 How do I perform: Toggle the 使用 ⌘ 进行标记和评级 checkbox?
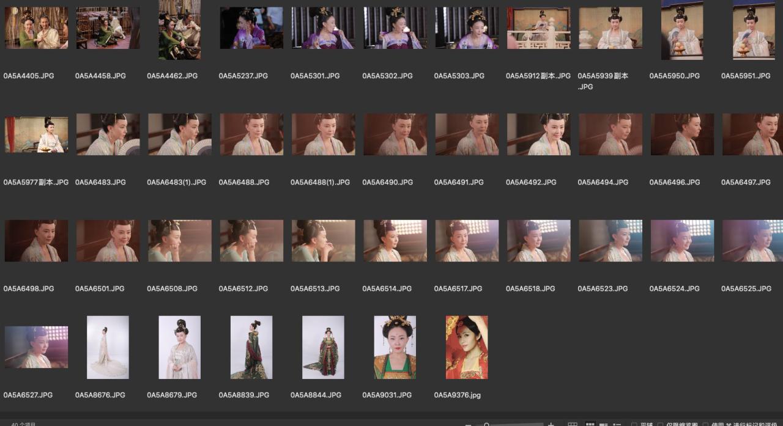[705, 425]
